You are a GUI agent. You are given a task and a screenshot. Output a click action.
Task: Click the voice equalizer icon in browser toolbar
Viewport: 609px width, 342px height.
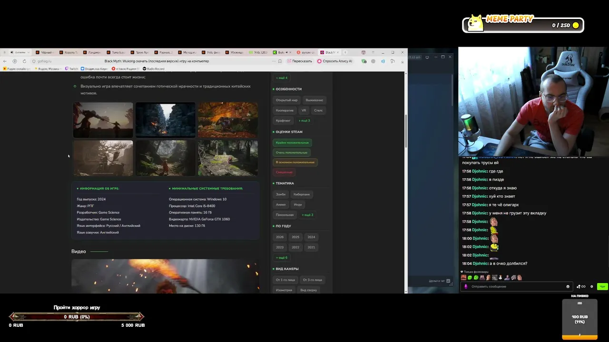[x=383, y=61]
